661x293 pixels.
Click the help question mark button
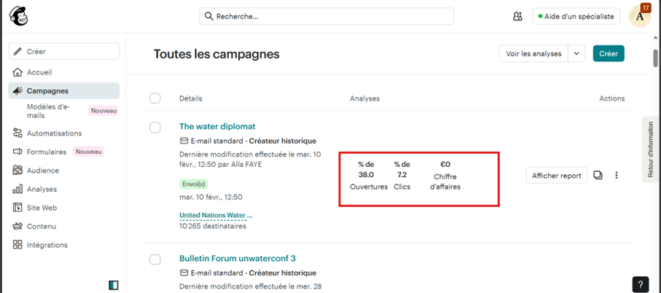pyautogui.click(x=639, y=284)
